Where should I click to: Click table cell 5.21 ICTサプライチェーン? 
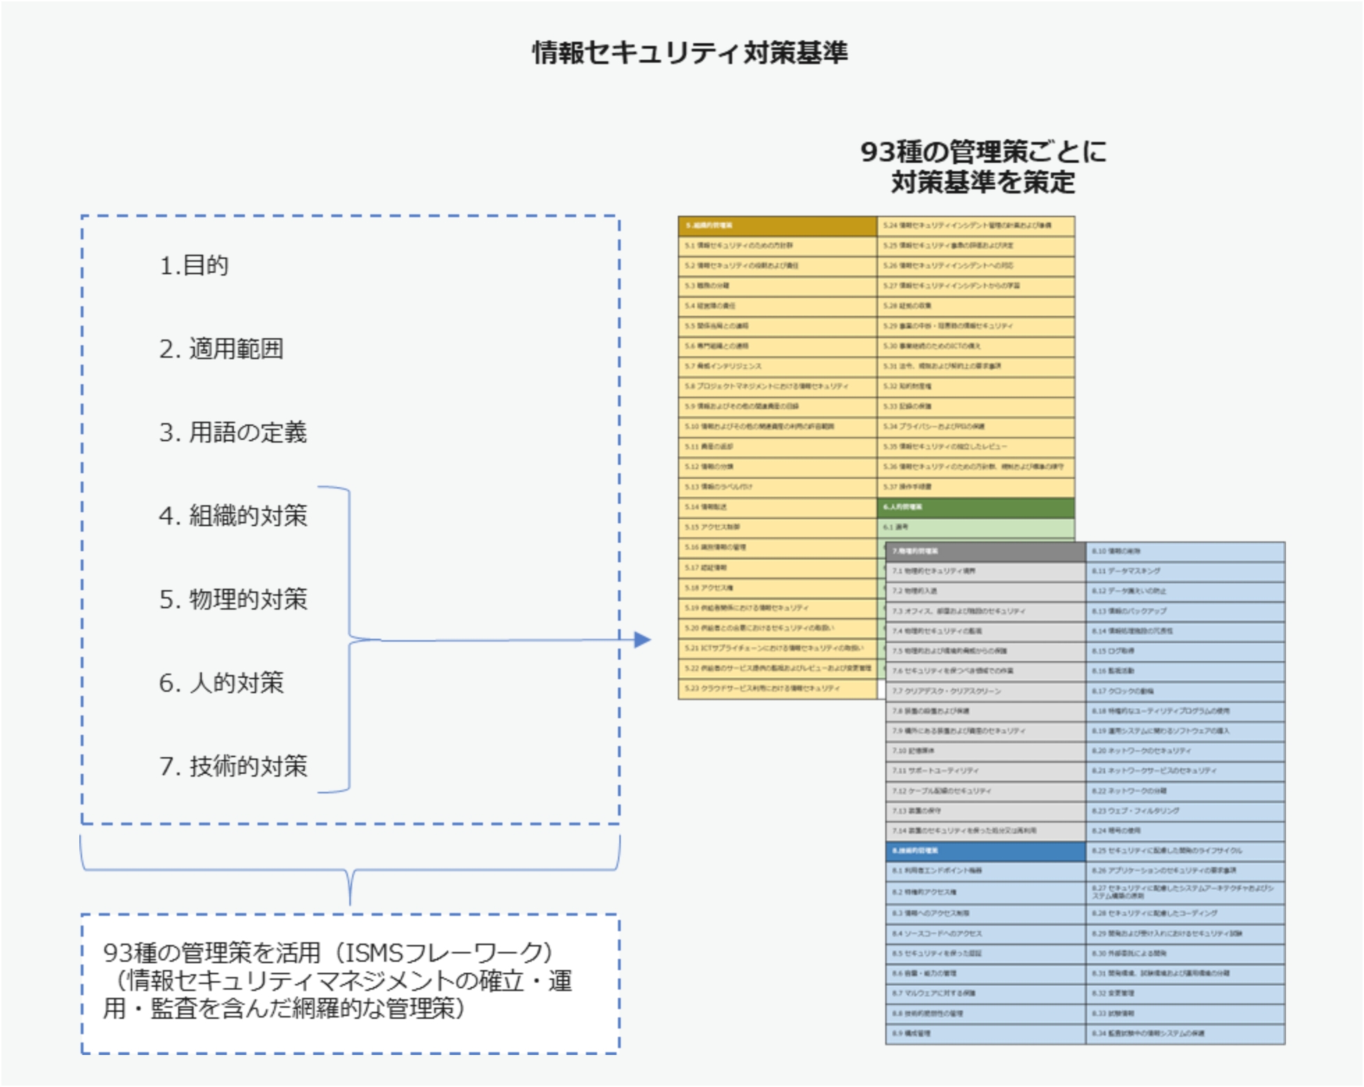[777, 649]
